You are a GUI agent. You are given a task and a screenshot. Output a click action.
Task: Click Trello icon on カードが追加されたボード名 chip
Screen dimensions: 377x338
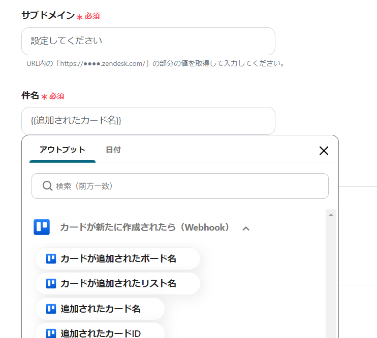click(x=51, y=258)
